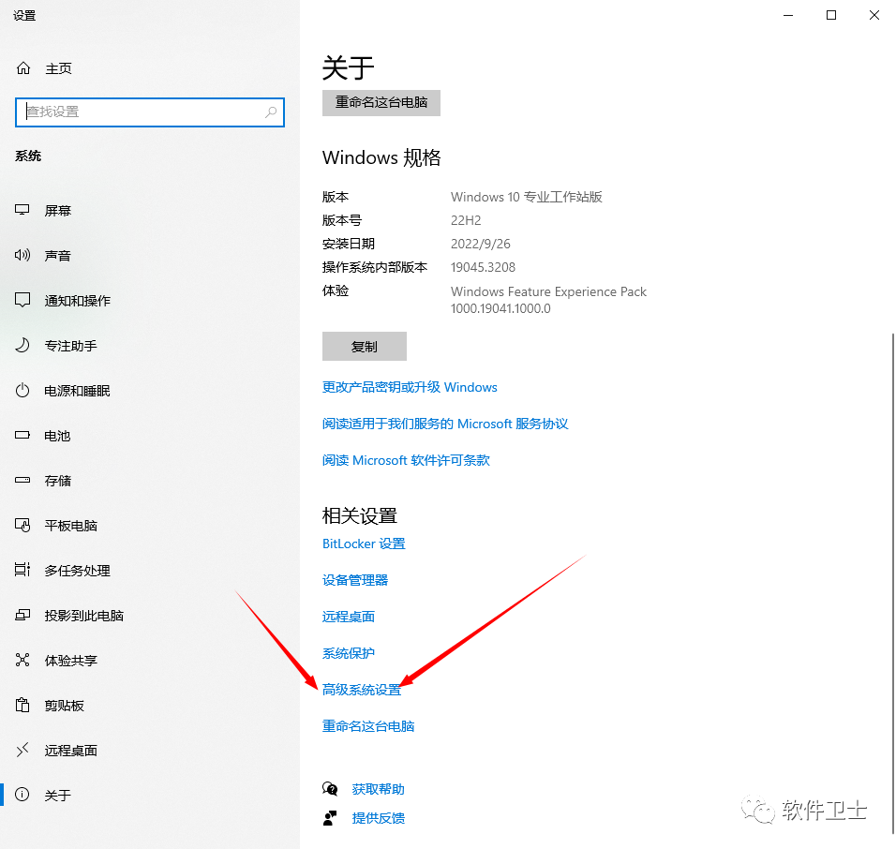Click the 屏幕 display monitor icon
Viewport: 896px width, 849px height.
pyautogui.click(x=22, y=210)
